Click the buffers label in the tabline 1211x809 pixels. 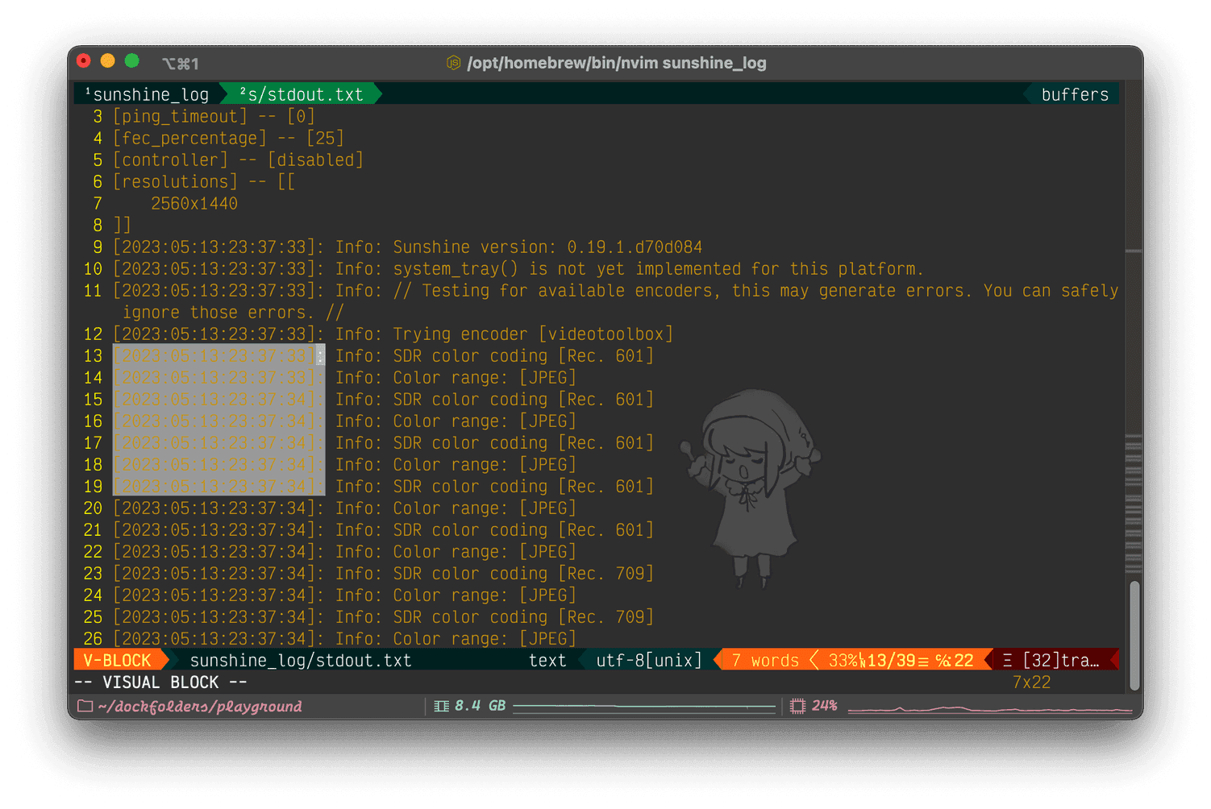(x=1075, y=94)
